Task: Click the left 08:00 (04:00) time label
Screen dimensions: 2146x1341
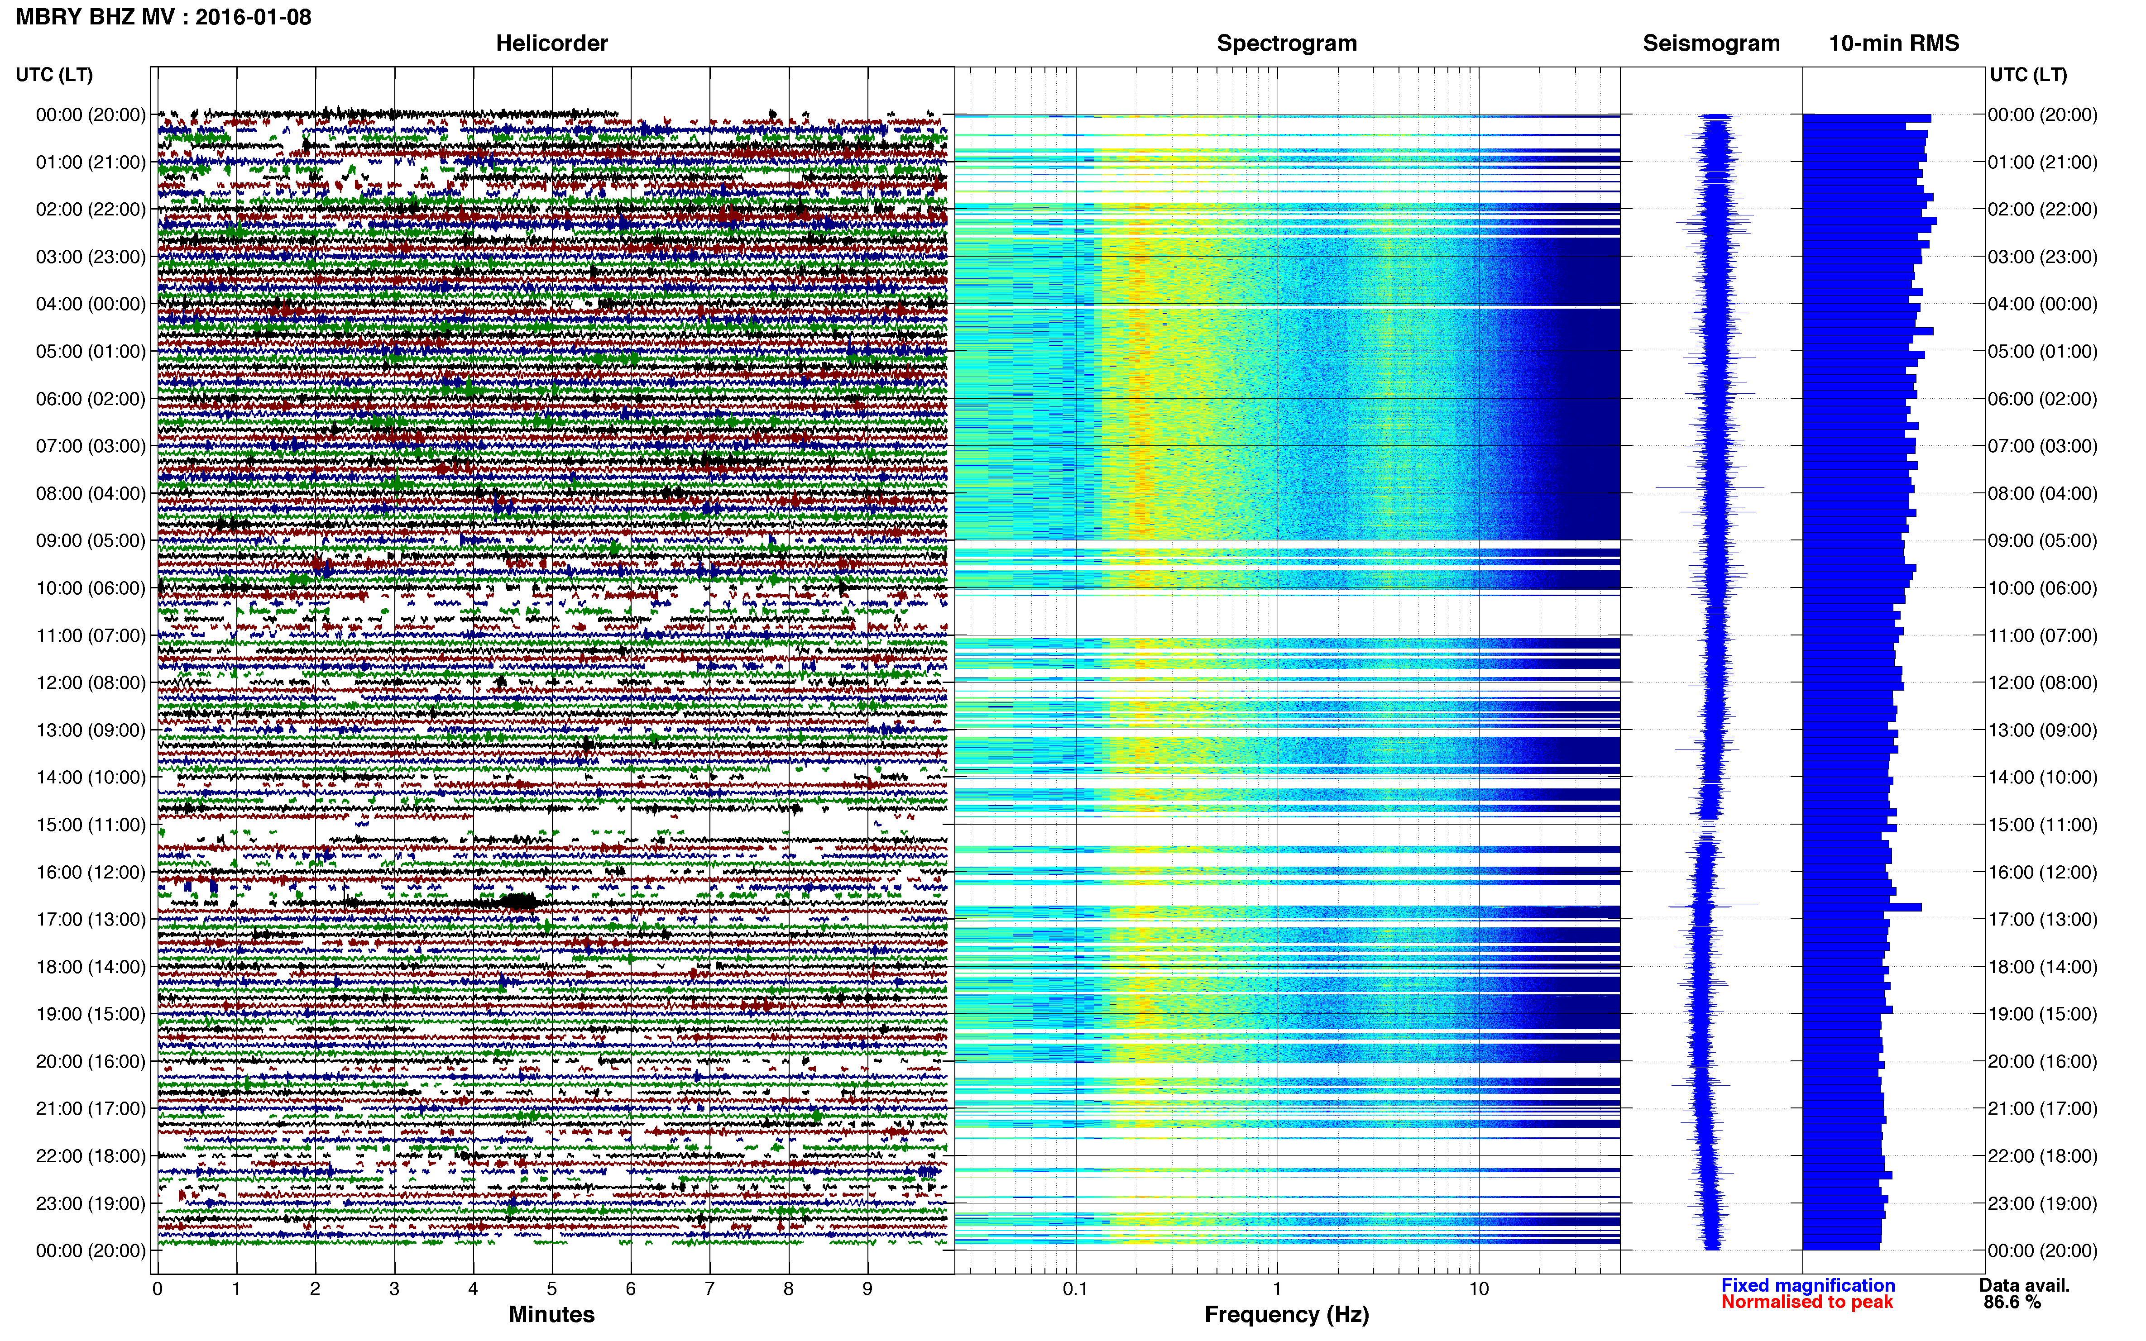Action: (91, 493)
